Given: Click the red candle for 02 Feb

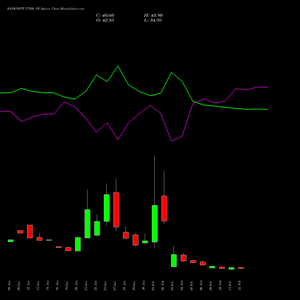Looking at the screenshot, I should [x=164, y=208].
